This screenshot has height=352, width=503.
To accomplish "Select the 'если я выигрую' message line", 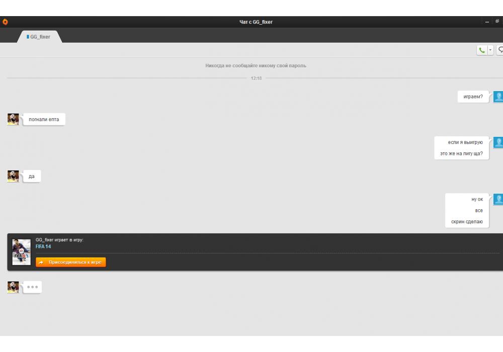I will [x=465, y=142].
